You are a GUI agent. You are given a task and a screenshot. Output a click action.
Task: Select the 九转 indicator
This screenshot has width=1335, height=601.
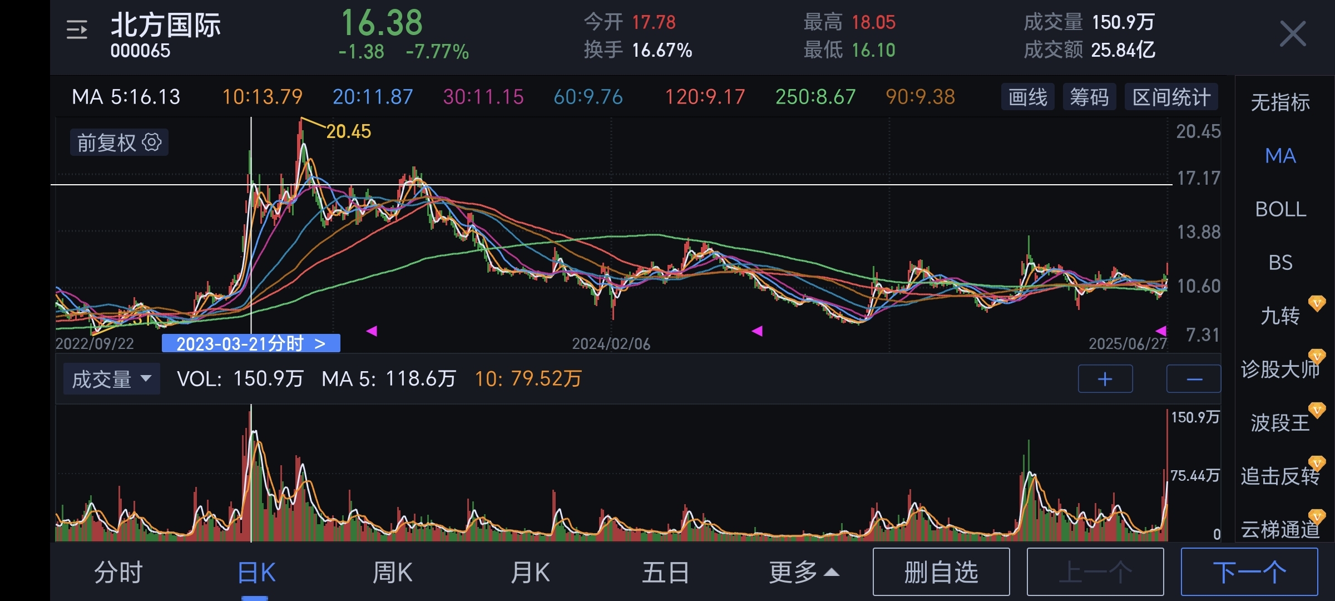click(x=1280, y=316)
